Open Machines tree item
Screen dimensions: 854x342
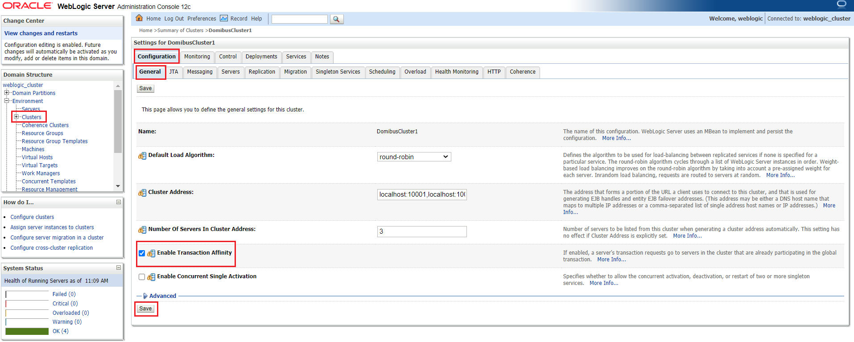33,149
